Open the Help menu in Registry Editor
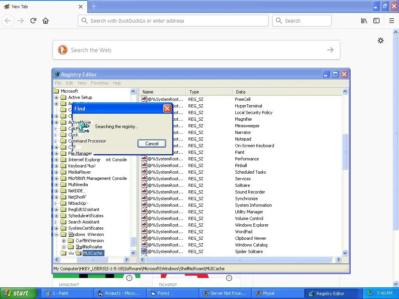399x299 pixels. coord(117,83)
